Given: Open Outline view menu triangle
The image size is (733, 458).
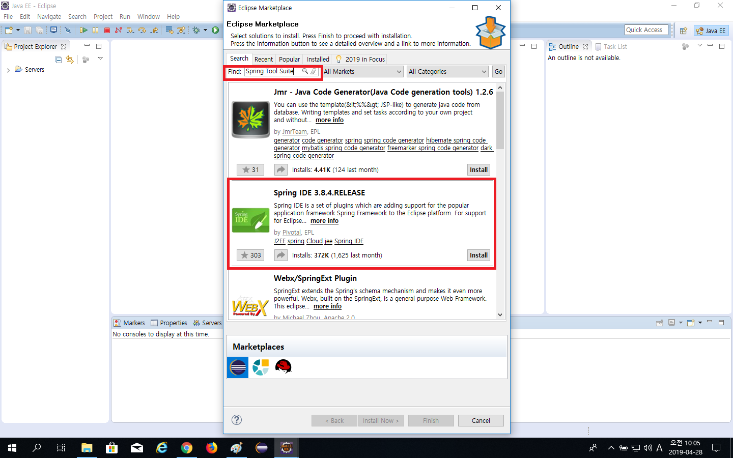Looking at the screenshot, I should [x=700, y=46].
